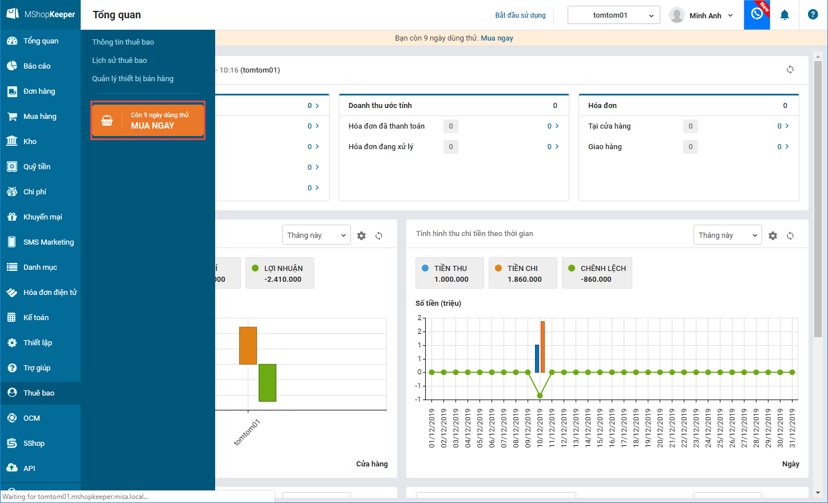Click the Bắt đầu sử dụng link
Image resolution: width=828 pixels, height=503 pixels.
point(520,15)
